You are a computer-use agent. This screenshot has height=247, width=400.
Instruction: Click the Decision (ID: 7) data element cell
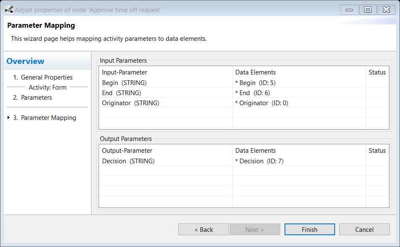(x=299, y=161)
